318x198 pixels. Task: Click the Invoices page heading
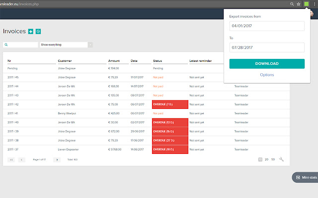tap(14, 31)
